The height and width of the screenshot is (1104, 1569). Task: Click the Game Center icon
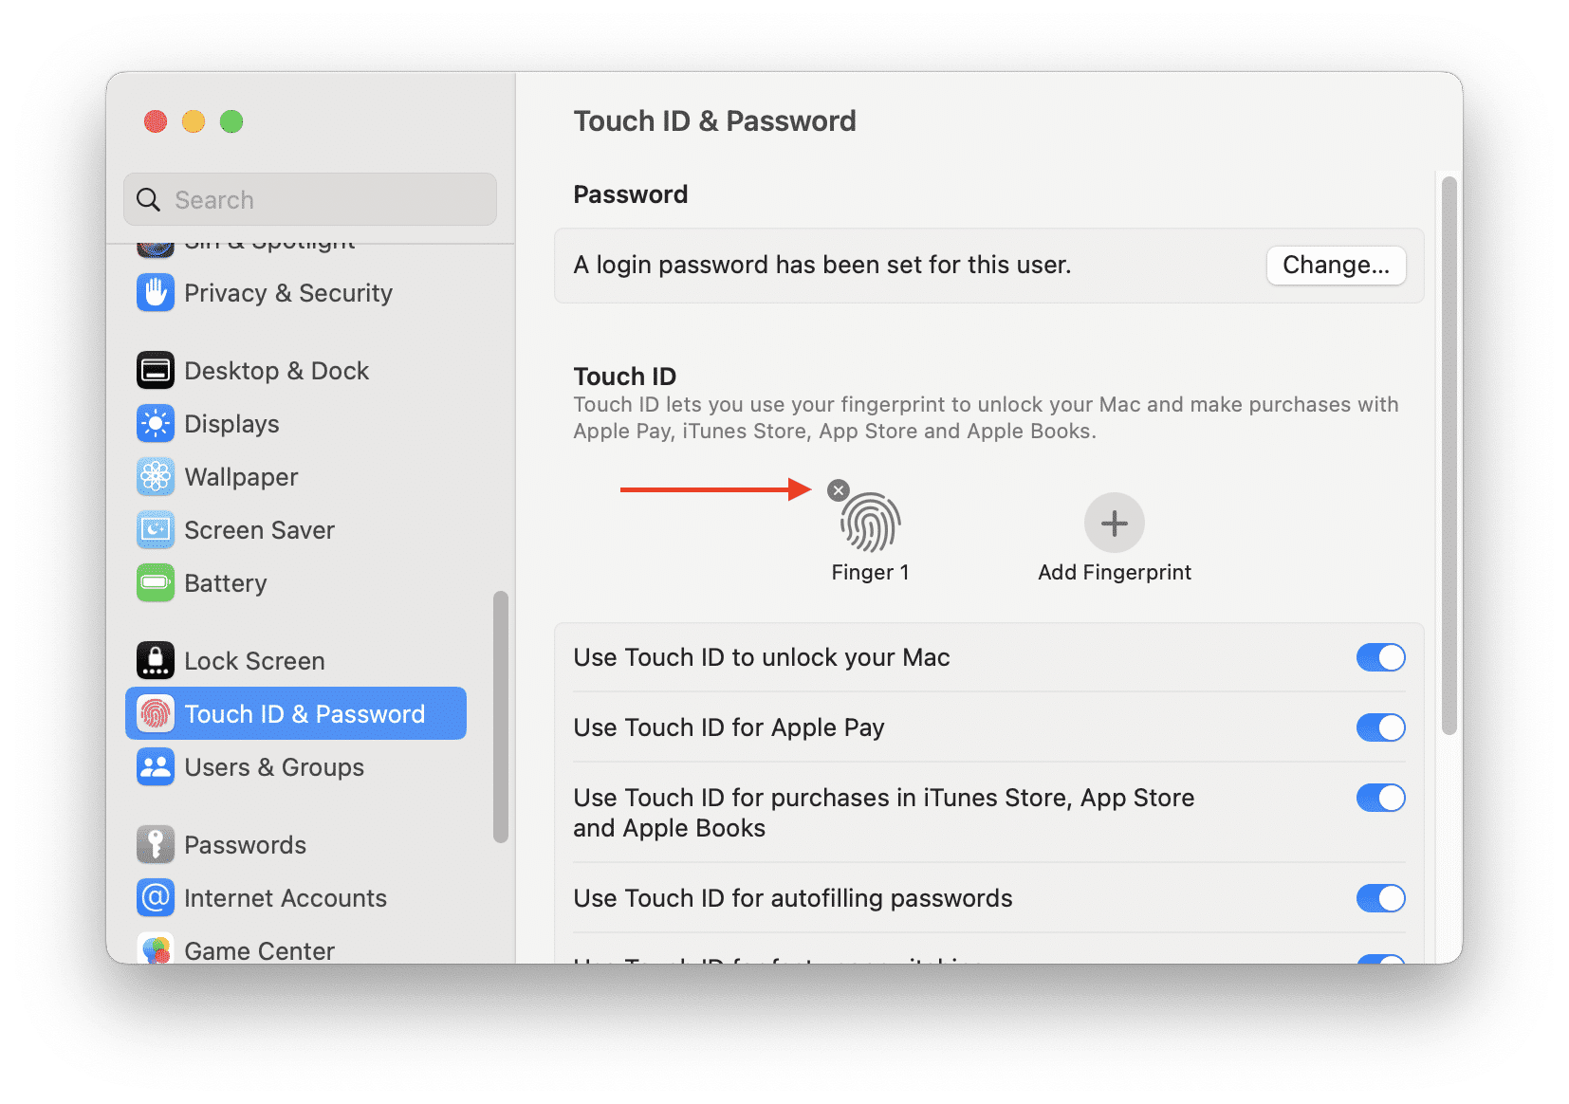pos(156,949)
